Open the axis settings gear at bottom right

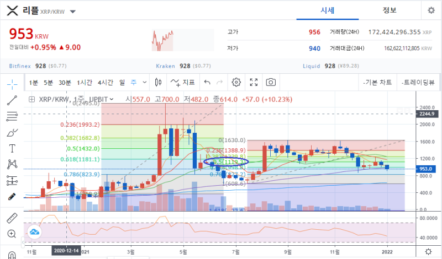tap(428, 251)
